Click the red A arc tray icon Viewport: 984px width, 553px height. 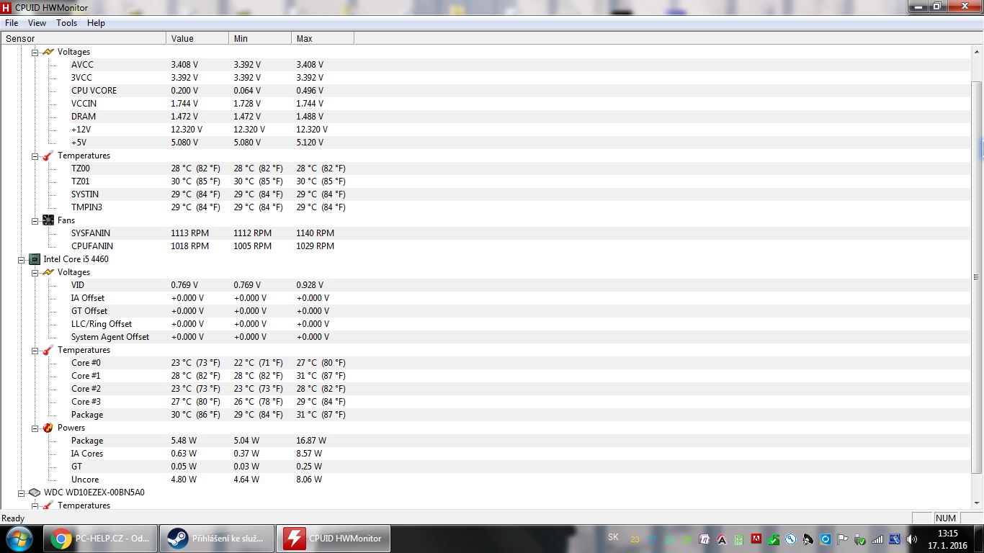tap(722, 539)
